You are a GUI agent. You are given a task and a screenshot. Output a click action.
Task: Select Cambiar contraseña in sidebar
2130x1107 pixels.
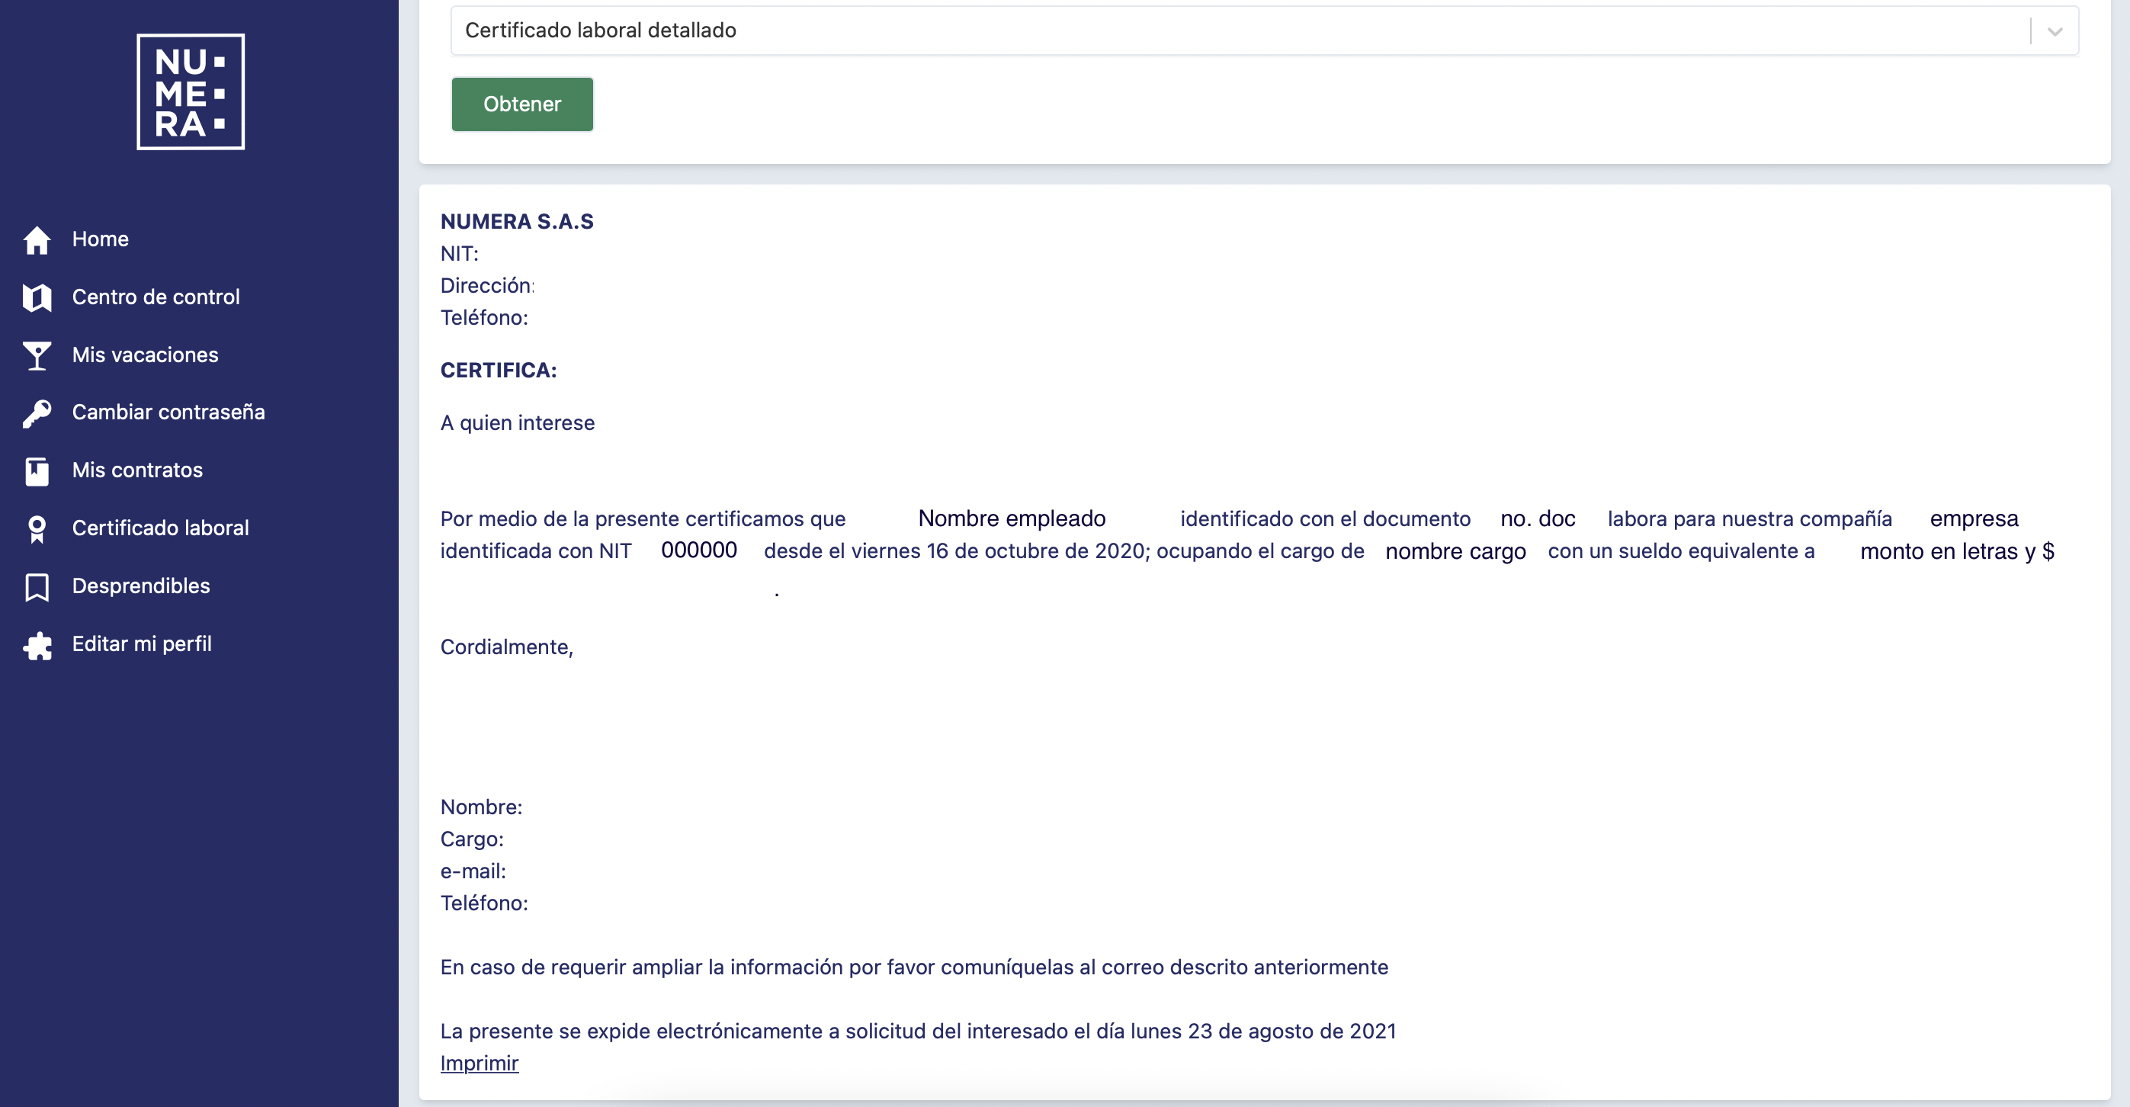[168, 412]
